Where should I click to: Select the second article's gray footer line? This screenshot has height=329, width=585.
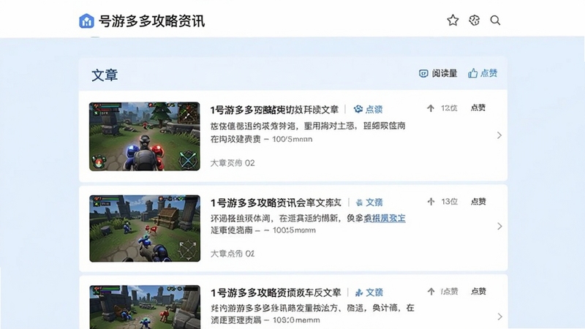pyautogui.click(x=233, y=254)
